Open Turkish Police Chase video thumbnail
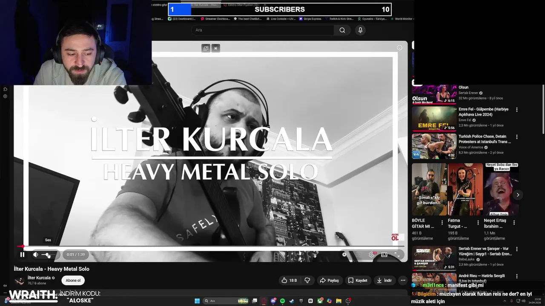This screenshot has height=306, width=545. tap(434, 146)
